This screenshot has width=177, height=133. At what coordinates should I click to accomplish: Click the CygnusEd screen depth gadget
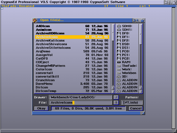pos(174,2)
